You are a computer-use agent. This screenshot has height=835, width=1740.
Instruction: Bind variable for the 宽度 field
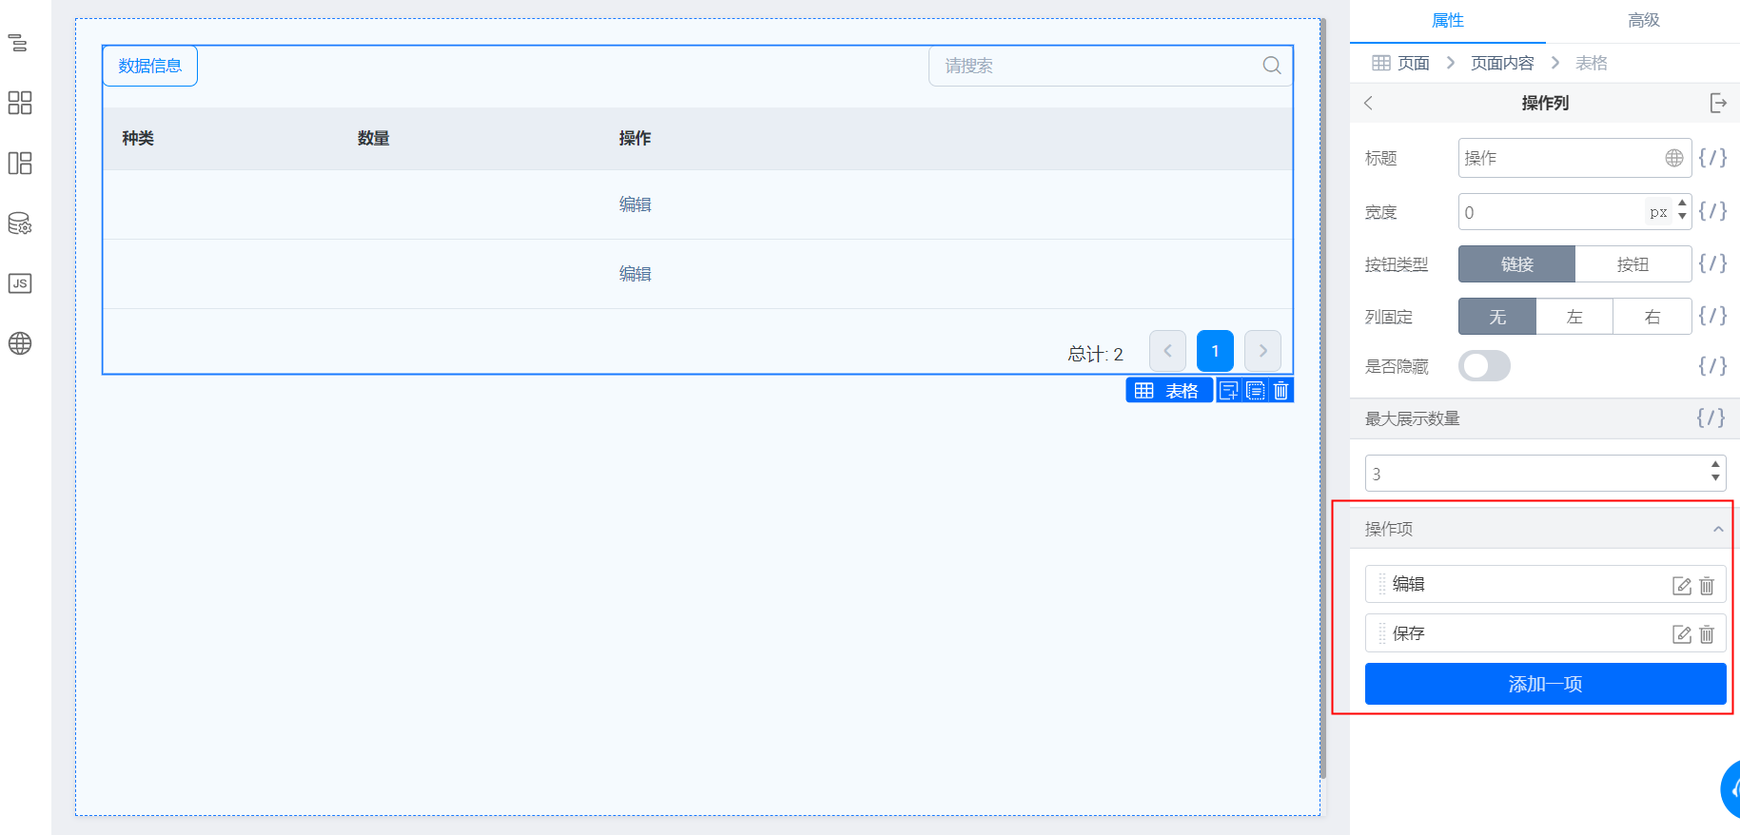(1712, 211)
